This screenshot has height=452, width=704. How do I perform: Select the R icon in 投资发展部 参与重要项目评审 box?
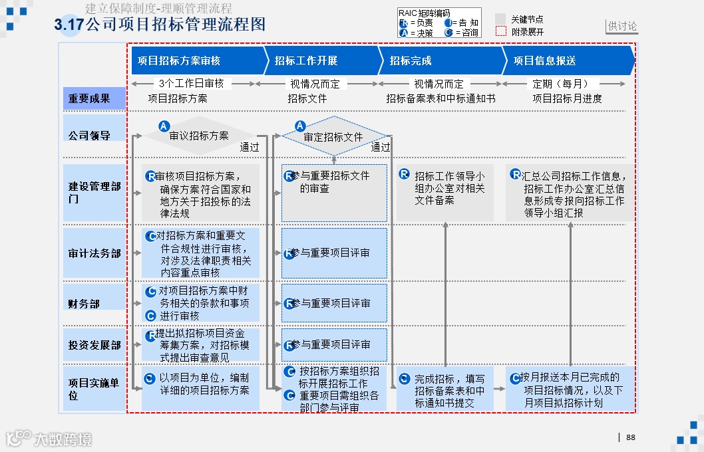coord(289,345)
